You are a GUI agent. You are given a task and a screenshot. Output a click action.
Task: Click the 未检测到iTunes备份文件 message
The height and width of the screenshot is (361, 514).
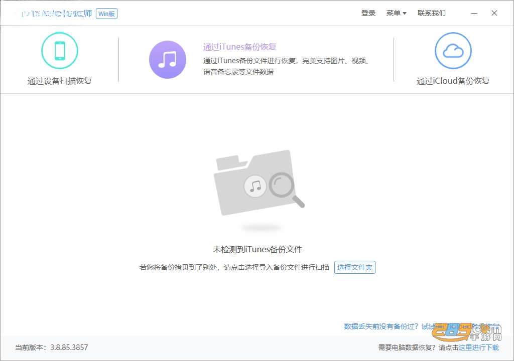pyautogui.click(x=258, y=249)
